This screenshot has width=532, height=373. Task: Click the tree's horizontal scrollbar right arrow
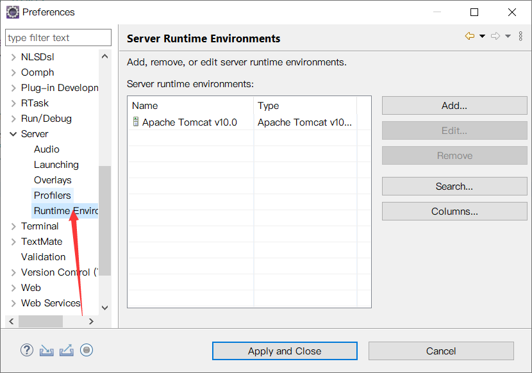click(91, 321)
